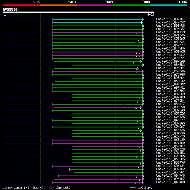The image size is (190, 190).
Task: Select the query name AV555304
Action: pyautogui.click(x=11, y=9)
